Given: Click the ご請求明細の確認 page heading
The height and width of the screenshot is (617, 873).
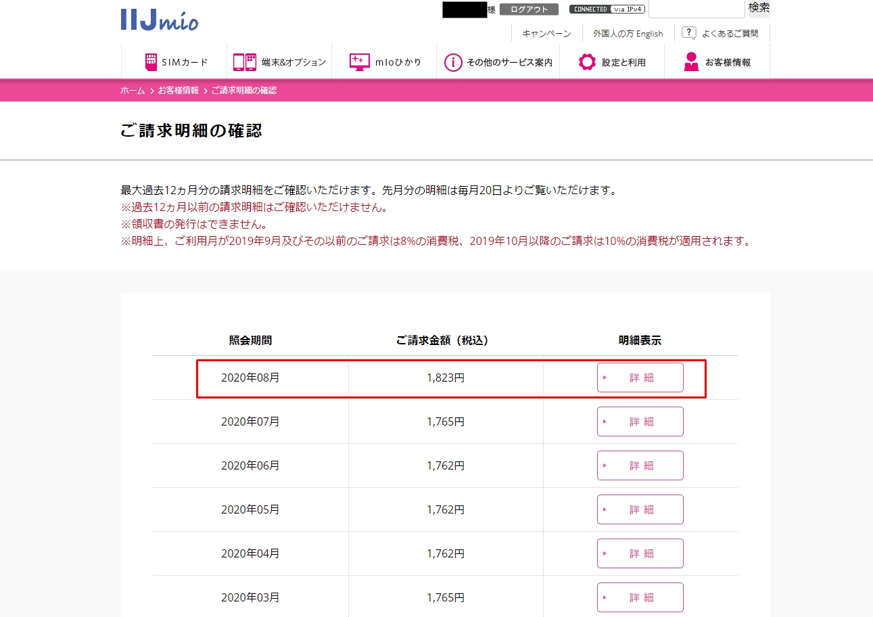Looking at the screenshot, I should click(191, 131).
